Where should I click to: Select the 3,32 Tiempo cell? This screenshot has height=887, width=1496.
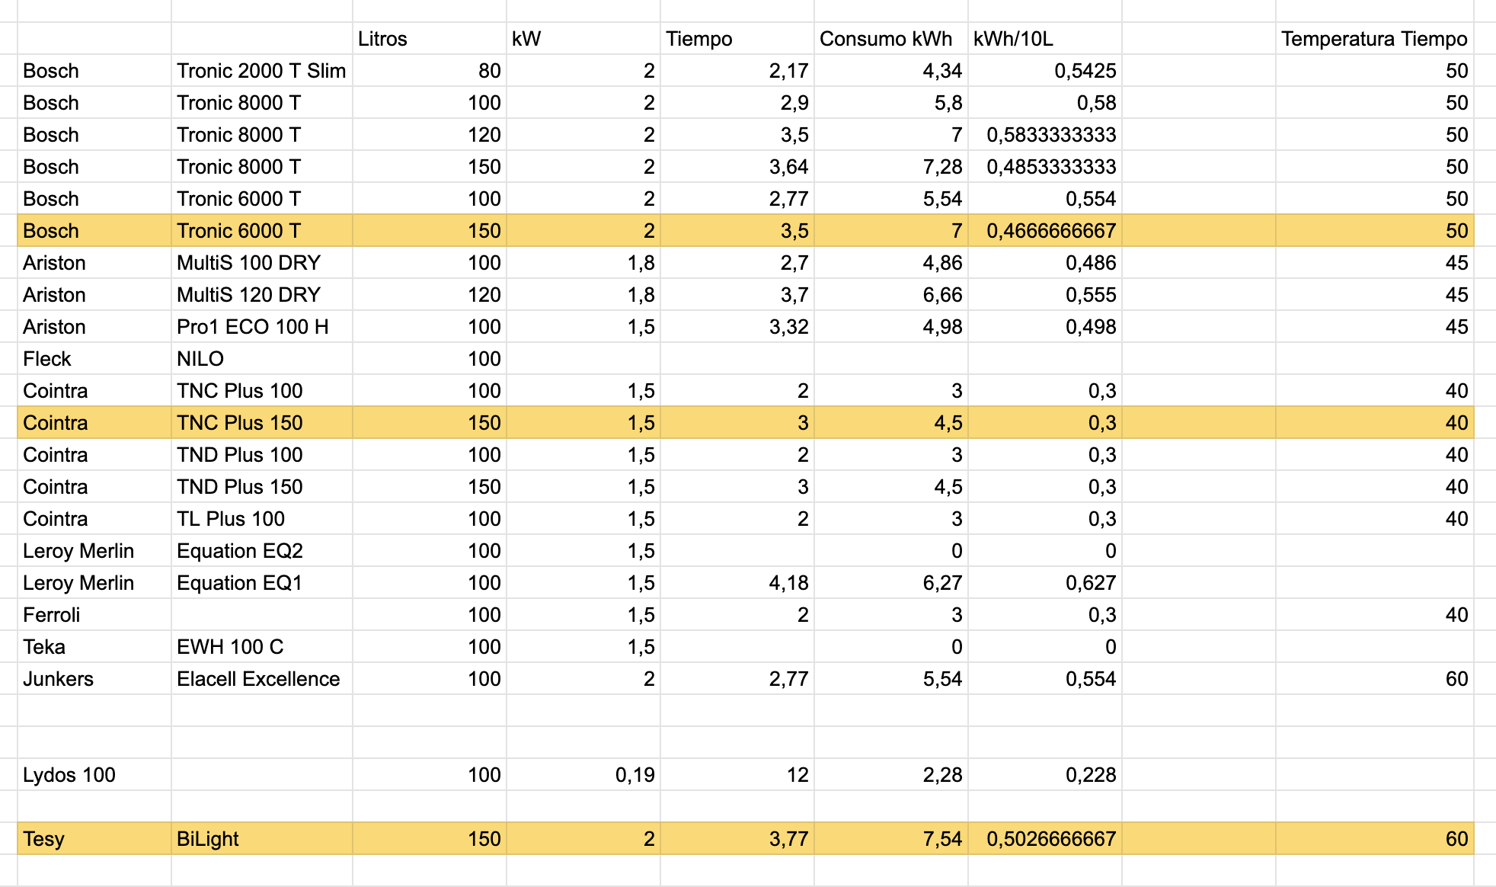point(737,327)
